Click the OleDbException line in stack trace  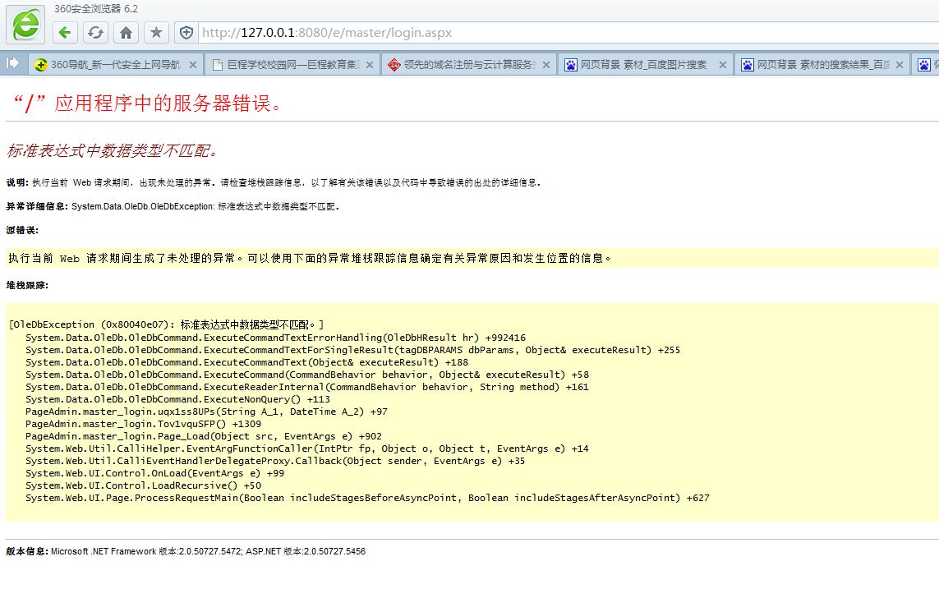click(166, 324)
